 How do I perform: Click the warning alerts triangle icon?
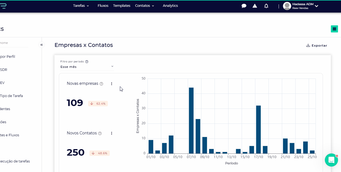coord(255,6)
